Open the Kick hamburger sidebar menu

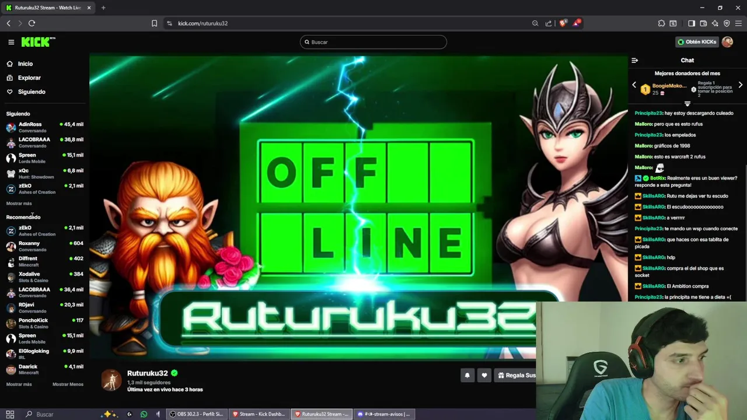tap(11, 42)
